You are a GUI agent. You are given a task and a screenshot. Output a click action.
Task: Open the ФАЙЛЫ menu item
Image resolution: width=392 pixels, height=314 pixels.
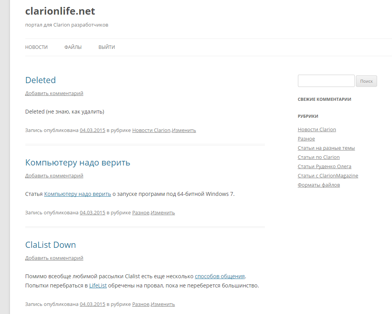click(x=73, y=47)
